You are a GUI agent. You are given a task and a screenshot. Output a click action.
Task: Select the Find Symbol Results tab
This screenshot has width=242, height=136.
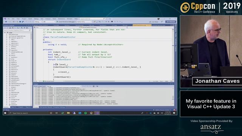coord(46,107)
